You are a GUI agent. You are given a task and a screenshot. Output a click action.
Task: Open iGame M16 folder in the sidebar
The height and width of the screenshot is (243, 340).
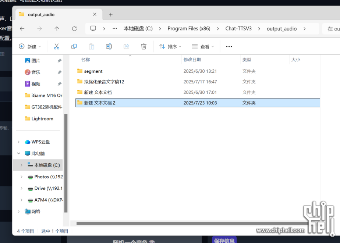pyautogui.click(x=43, y=95)
